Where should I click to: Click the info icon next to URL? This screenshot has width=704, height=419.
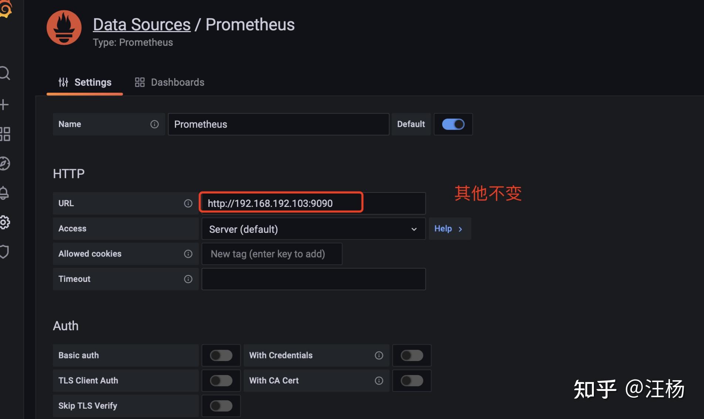(x=188, y=203)
